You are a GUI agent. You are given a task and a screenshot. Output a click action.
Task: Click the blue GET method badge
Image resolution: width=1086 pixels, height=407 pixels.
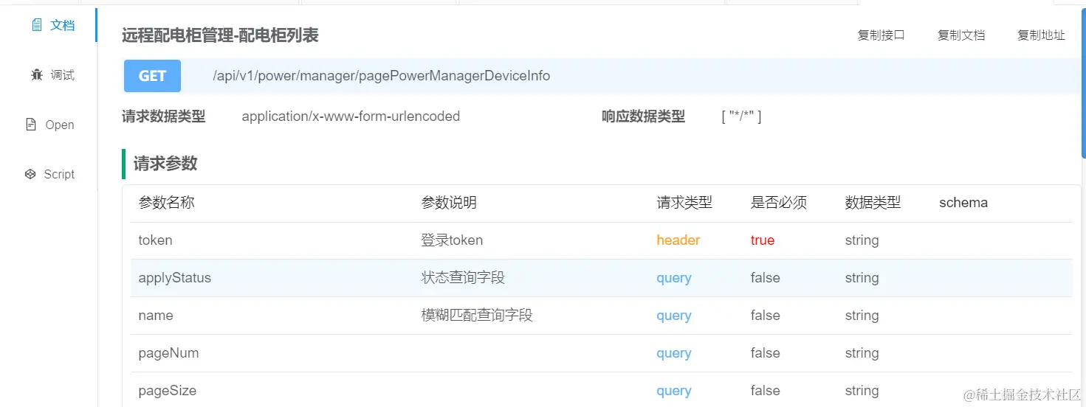152,76
